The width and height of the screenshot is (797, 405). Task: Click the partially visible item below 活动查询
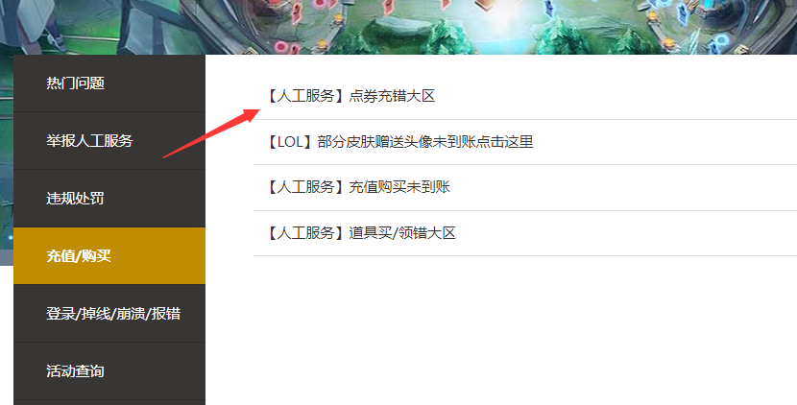(x=109, y=402)
